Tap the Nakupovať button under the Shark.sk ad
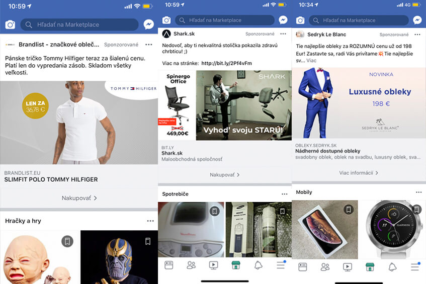426x284 pixels. coord(224,175)
